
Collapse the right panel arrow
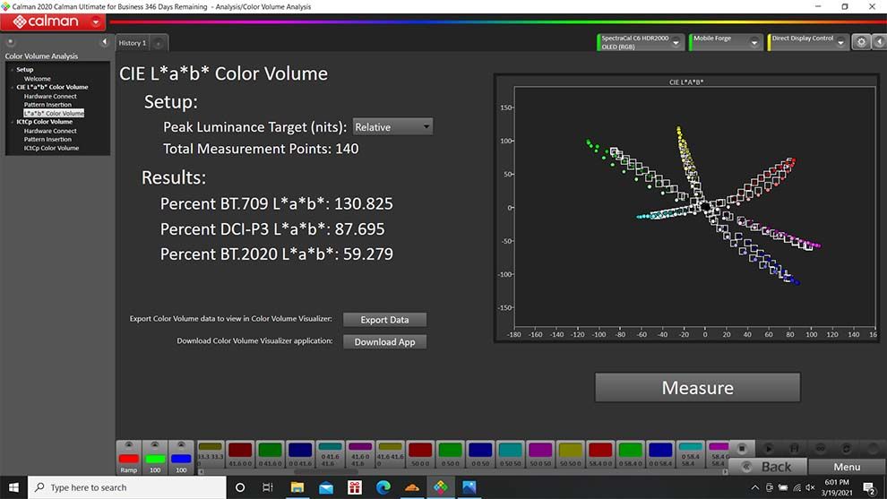click(879, 42)
